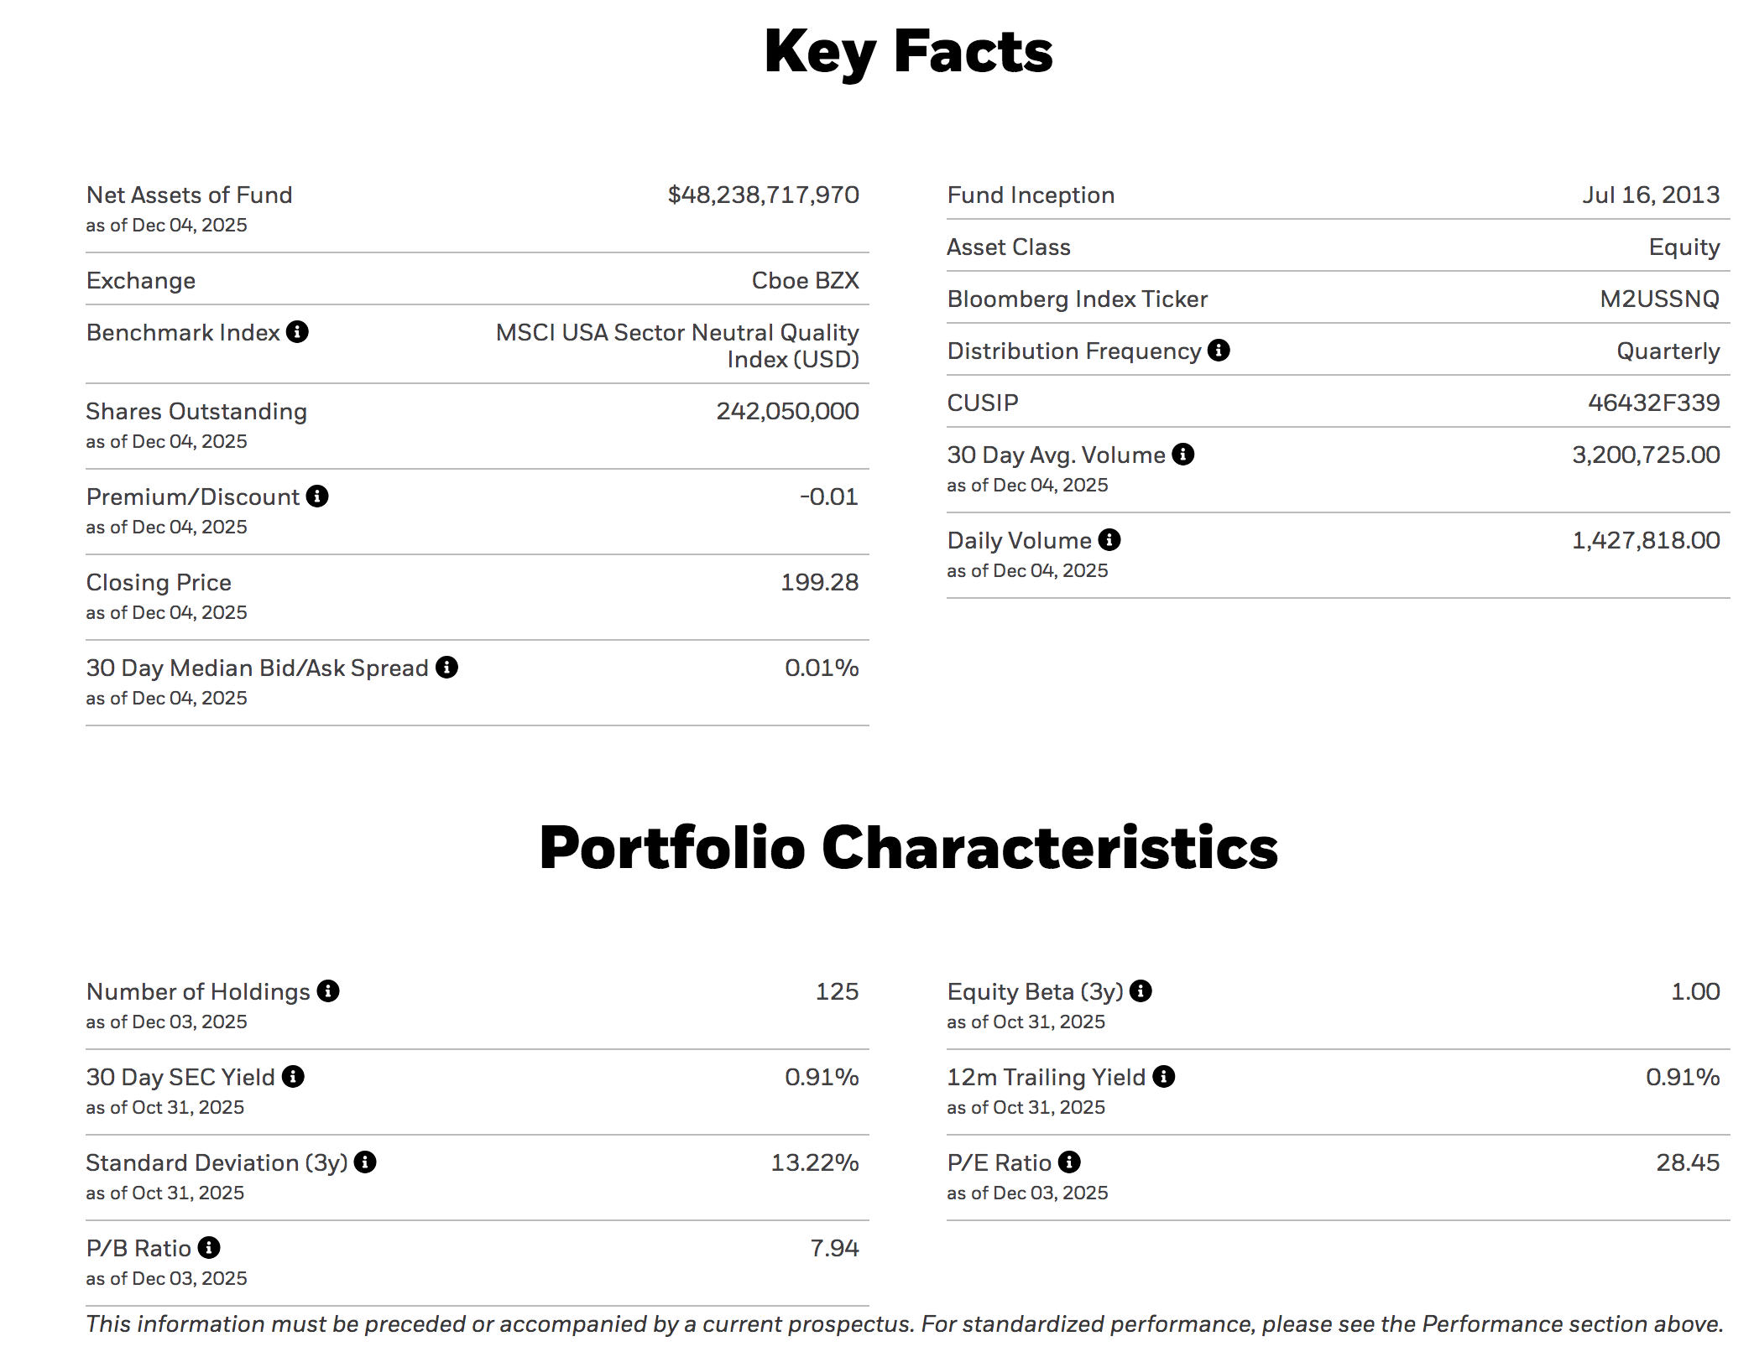Show Distribution Frequency info icon details
1754x1357 pixels.
[x=1219, y=351]
